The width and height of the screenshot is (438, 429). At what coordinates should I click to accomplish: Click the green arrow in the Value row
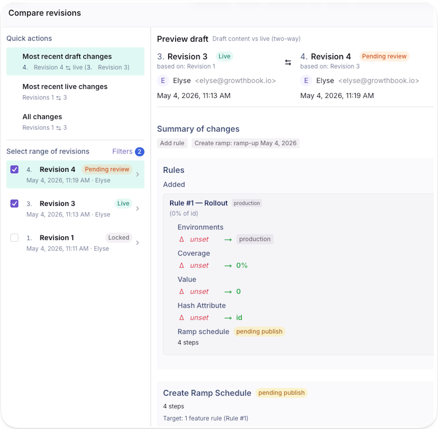228,292
